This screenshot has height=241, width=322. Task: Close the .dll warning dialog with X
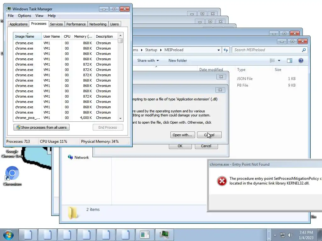[220, 90]
